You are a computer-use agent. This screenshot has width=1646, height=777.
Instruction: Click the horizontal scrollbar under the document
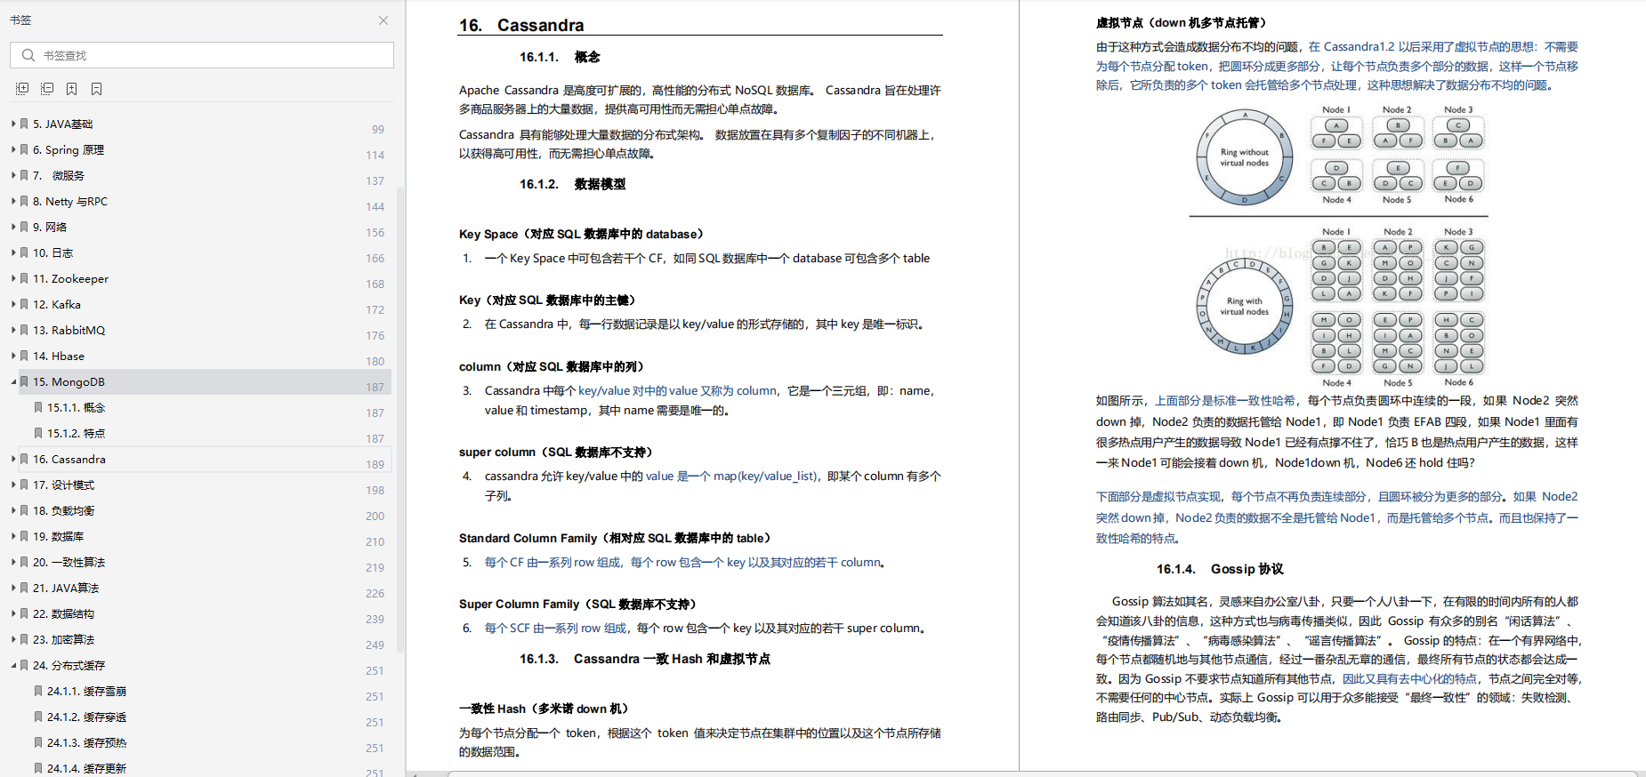(x=1041, y=773)
